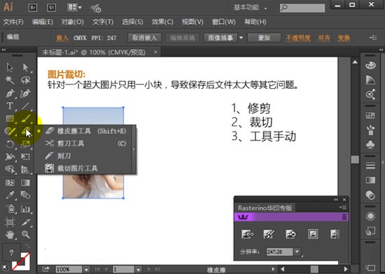Click the 取消嵌入 button
Image resolution: width=385 pixels, height=274 pixels.
point(144,38)
